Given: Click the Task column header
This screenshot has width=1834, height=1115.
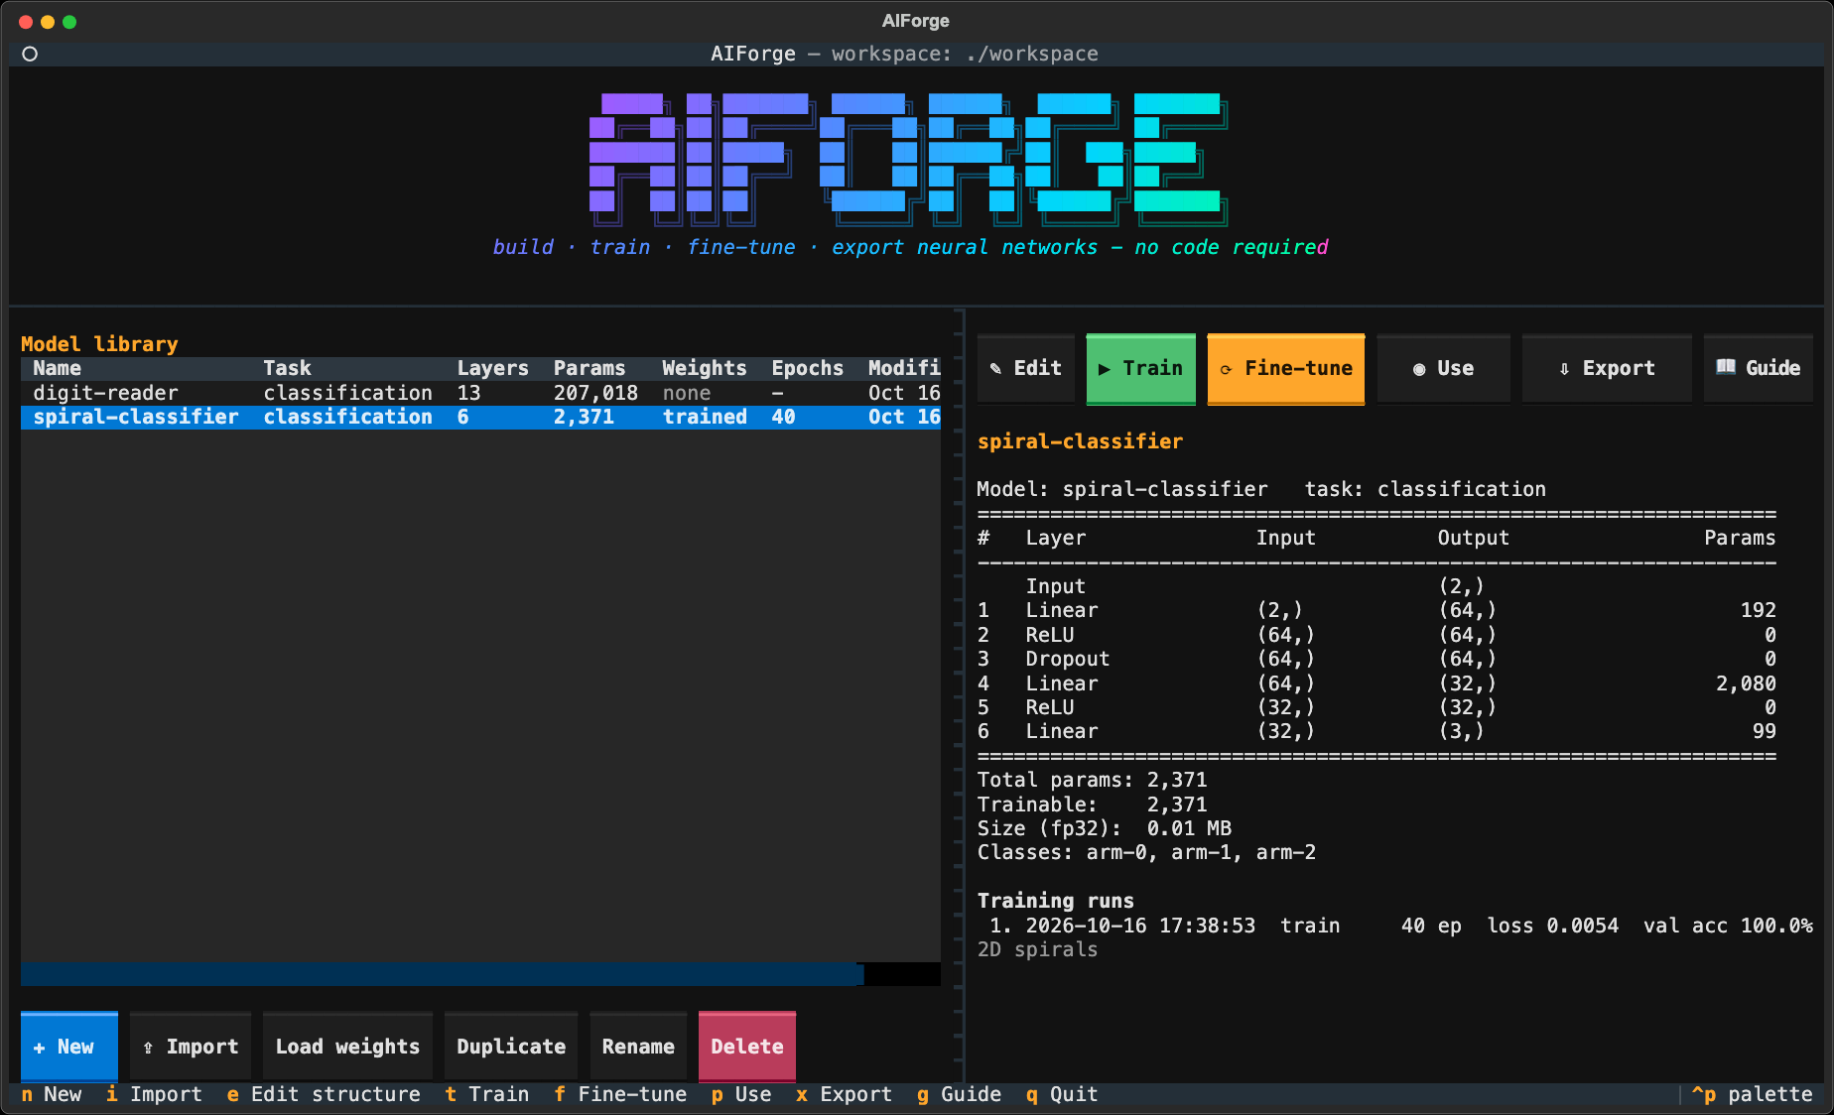Looking at the screenshot, I should click(288, 368).
